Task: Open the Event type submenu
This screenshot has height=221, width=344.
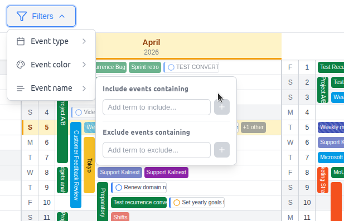Action: (51, 41)
